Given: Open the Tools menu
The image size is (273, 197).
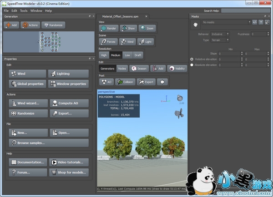Looking at the screenshot, I should coord(24,10).
